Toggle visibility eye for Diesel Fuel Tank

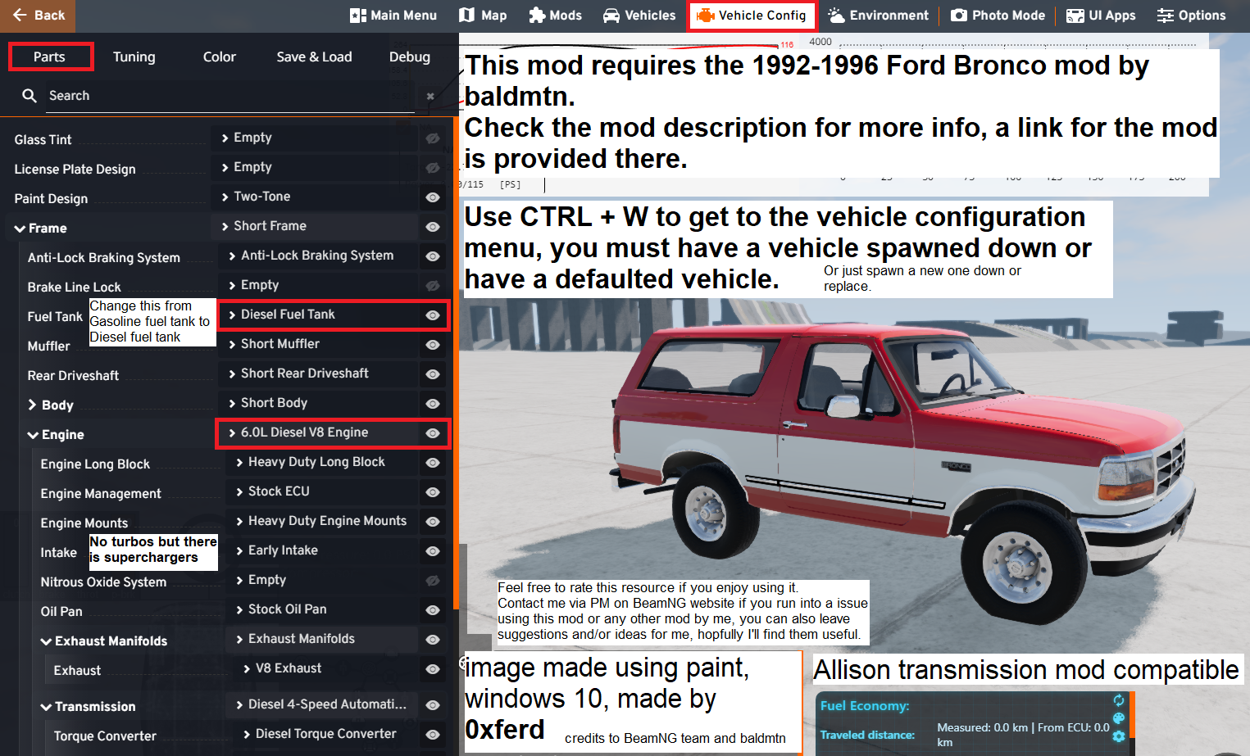coord(433,315)
